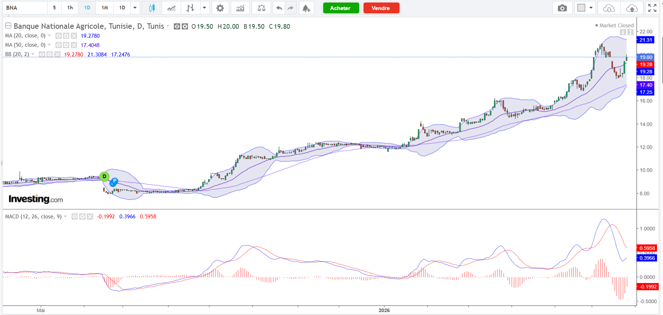Select the candlestick chart style icon

click(152, 8)
